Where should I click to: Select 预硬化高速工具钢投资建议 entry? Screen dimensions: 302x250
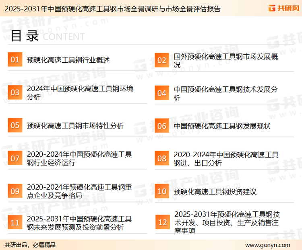[x=215, y=192]
